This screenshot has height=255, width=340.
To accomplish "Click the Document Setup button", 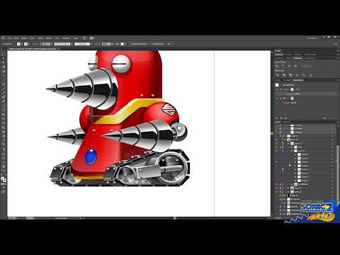I will coord(139,44).
